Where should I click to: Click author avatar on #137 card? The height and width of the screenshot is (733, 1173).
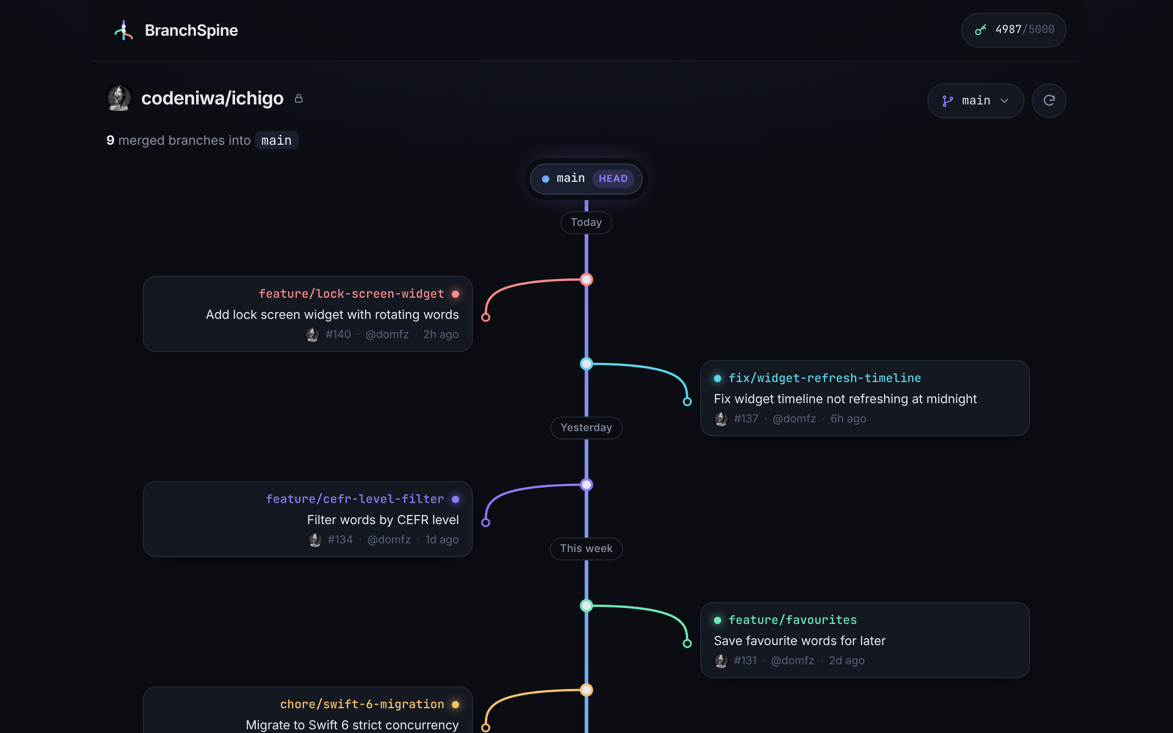point(721,419)
